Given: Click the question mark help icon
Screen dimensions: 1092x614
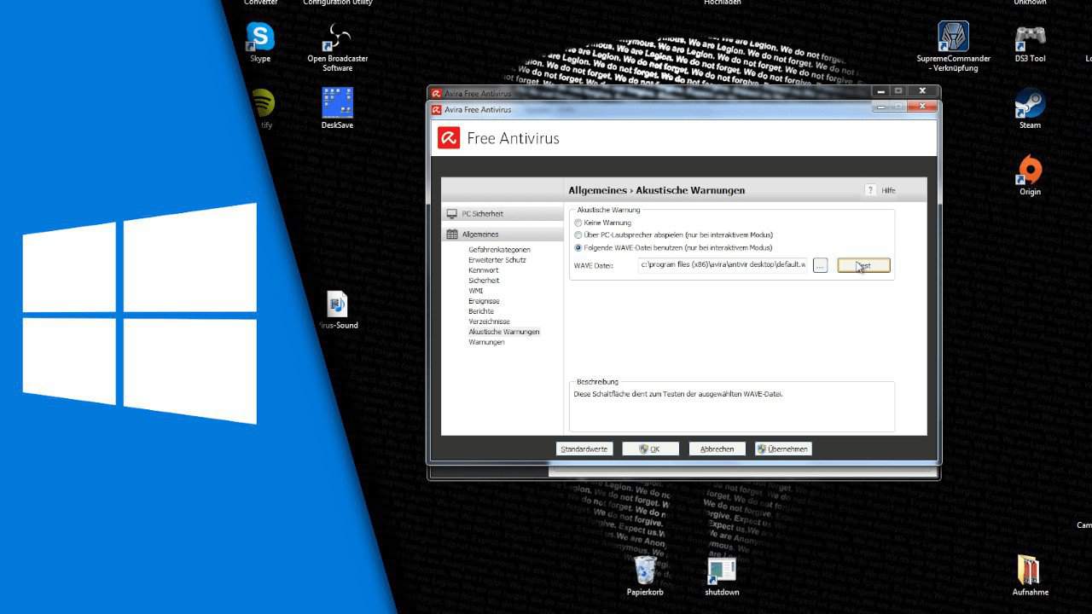Looking at the screenshot, I should click(870, 190).
